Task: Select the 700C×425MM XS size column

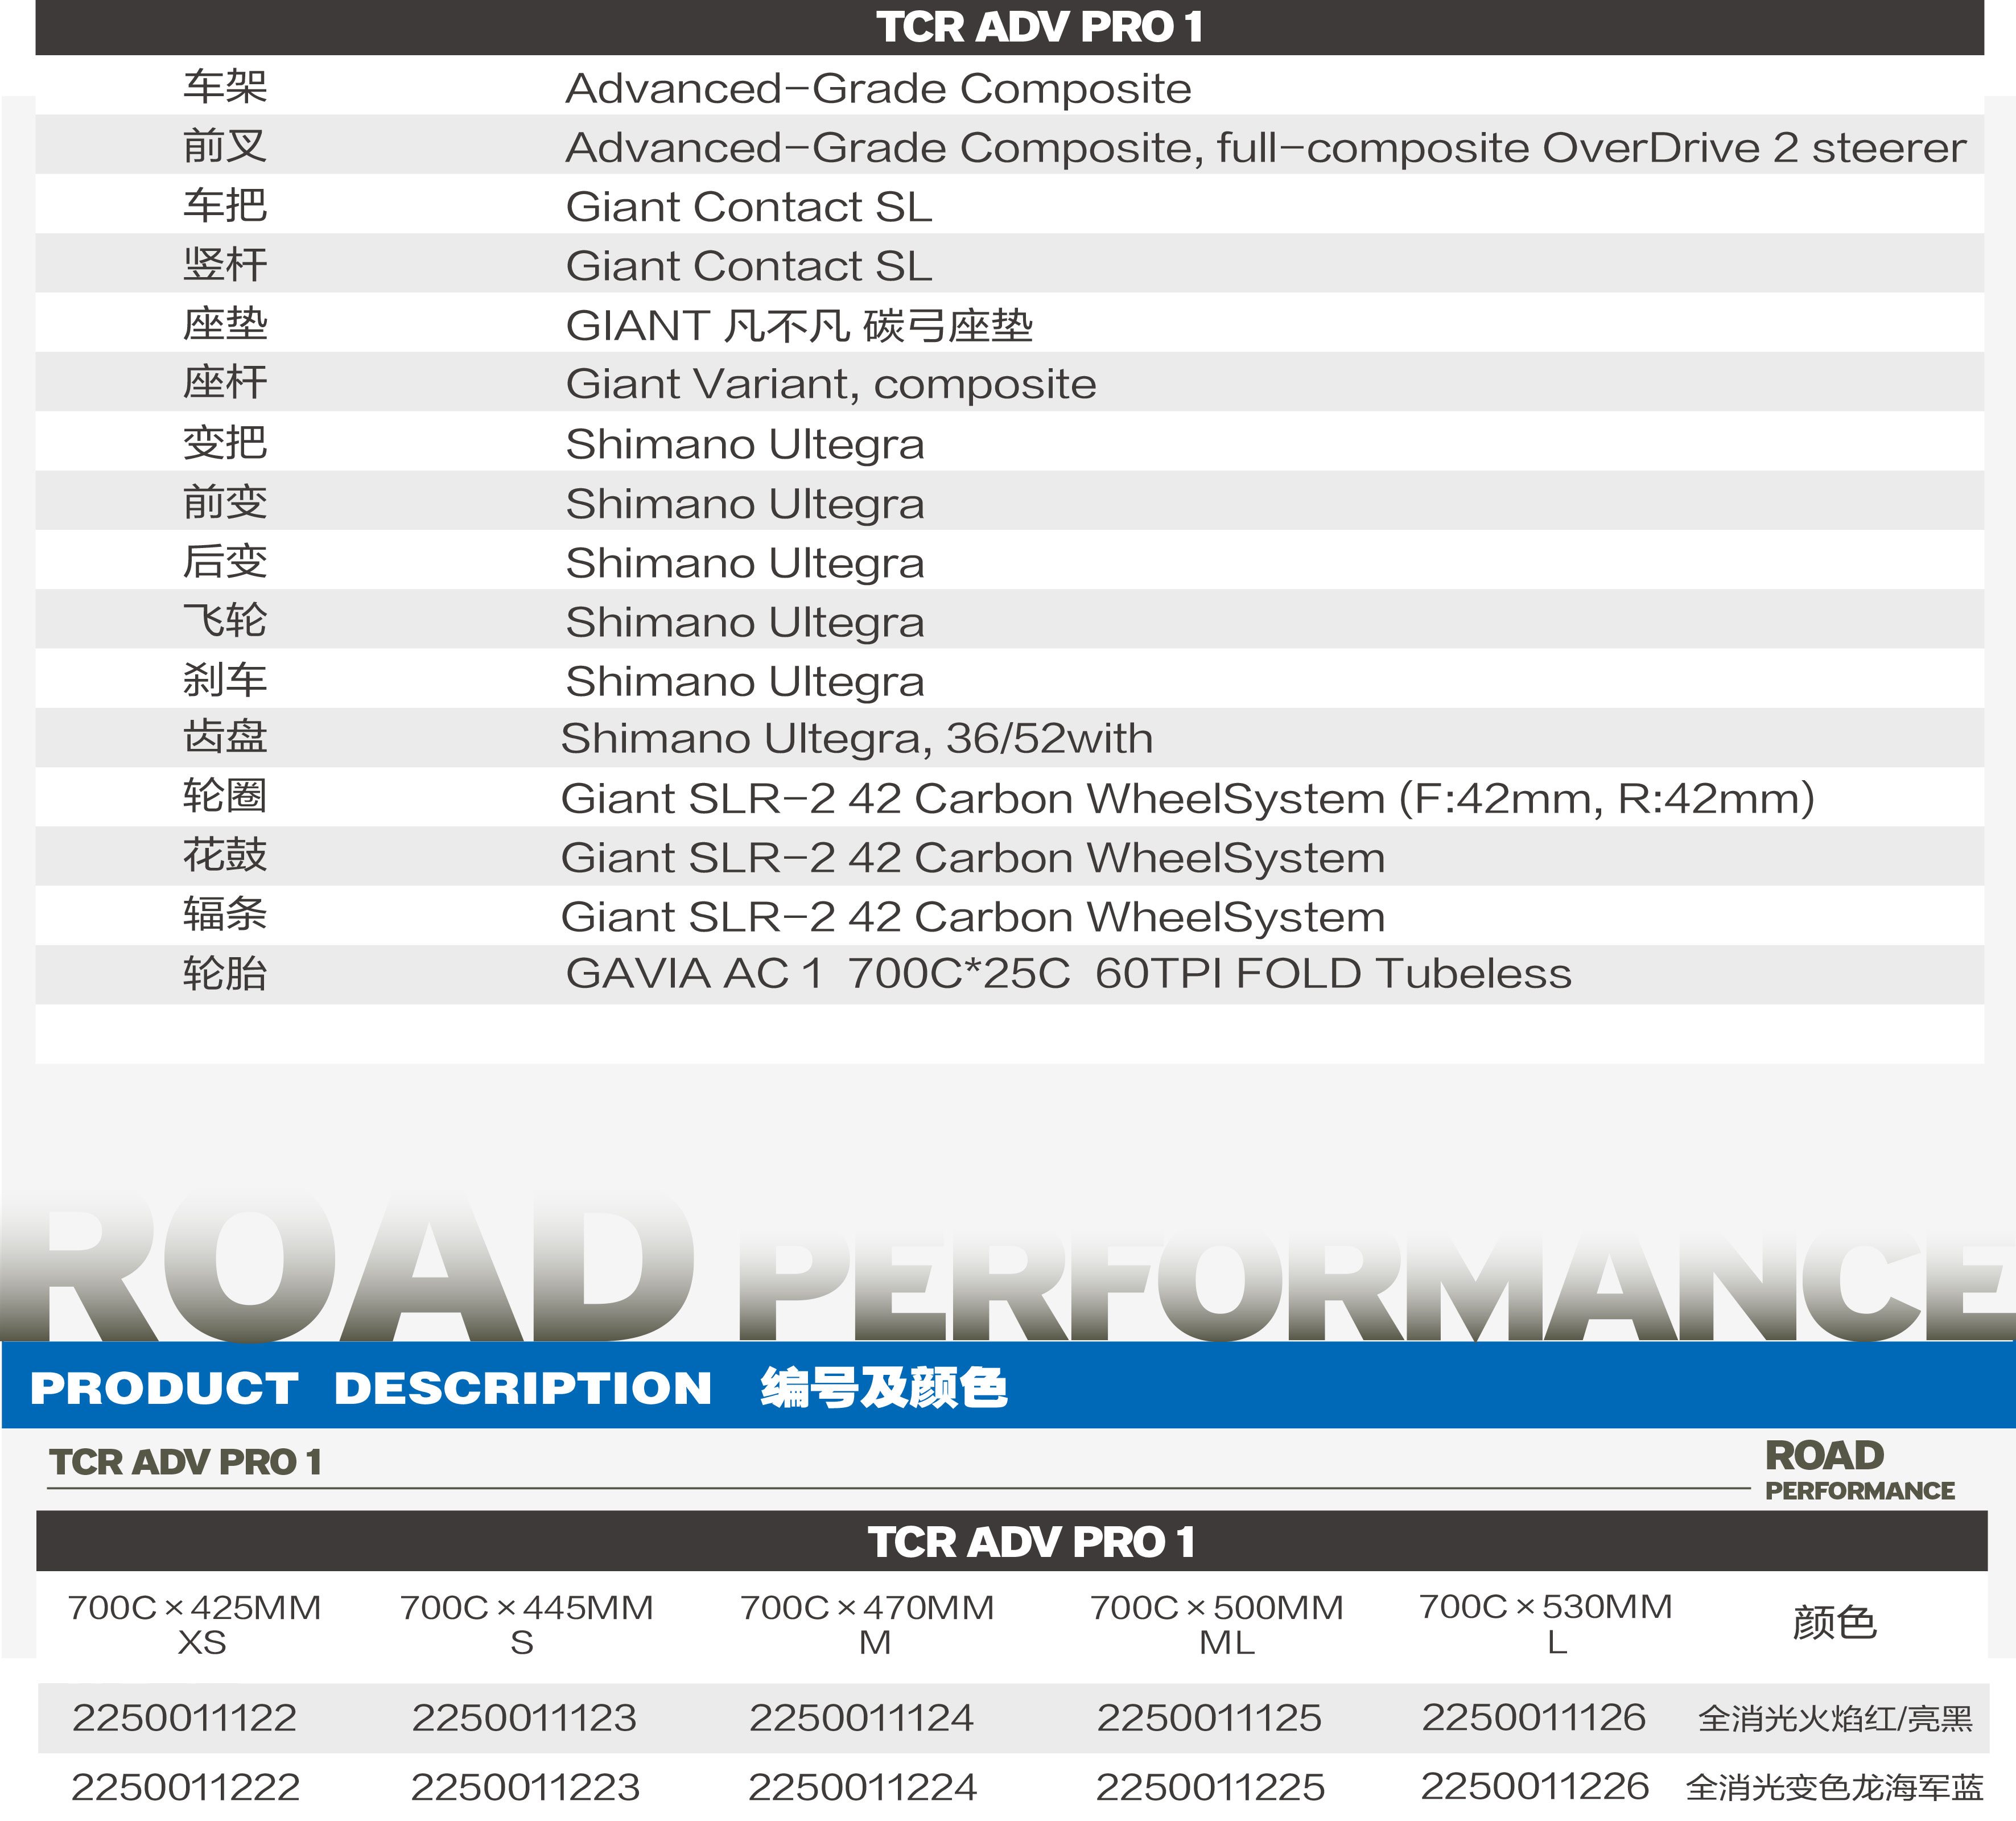Action: [x=195, y=1624]
